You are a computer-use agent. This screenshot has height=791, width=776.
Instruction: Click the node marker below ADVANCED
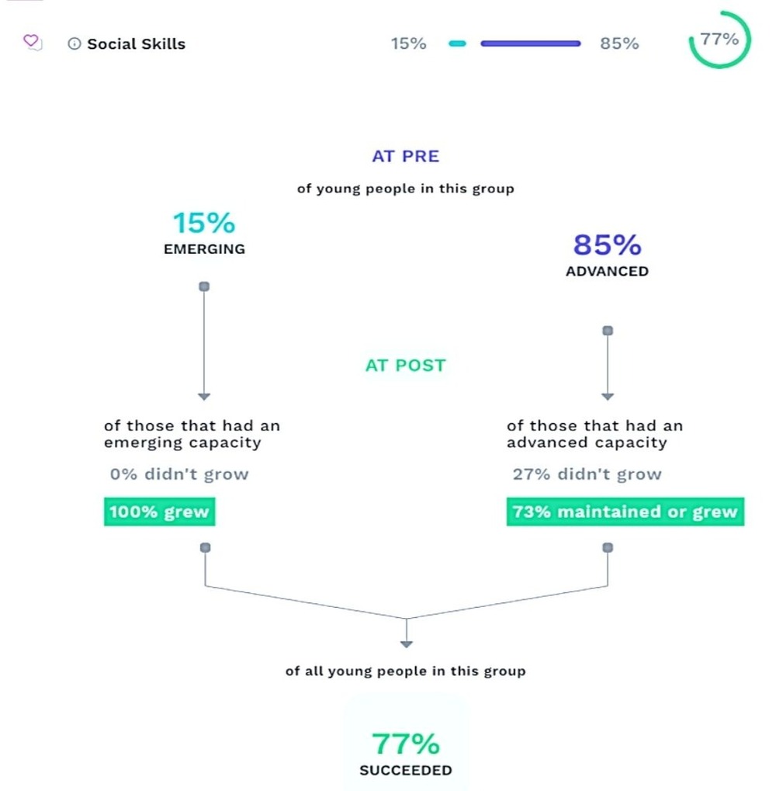608,331
